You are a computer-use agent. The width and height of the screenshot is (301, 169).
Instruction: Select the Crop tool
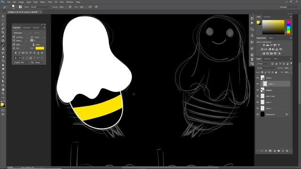tap(3, 32)
